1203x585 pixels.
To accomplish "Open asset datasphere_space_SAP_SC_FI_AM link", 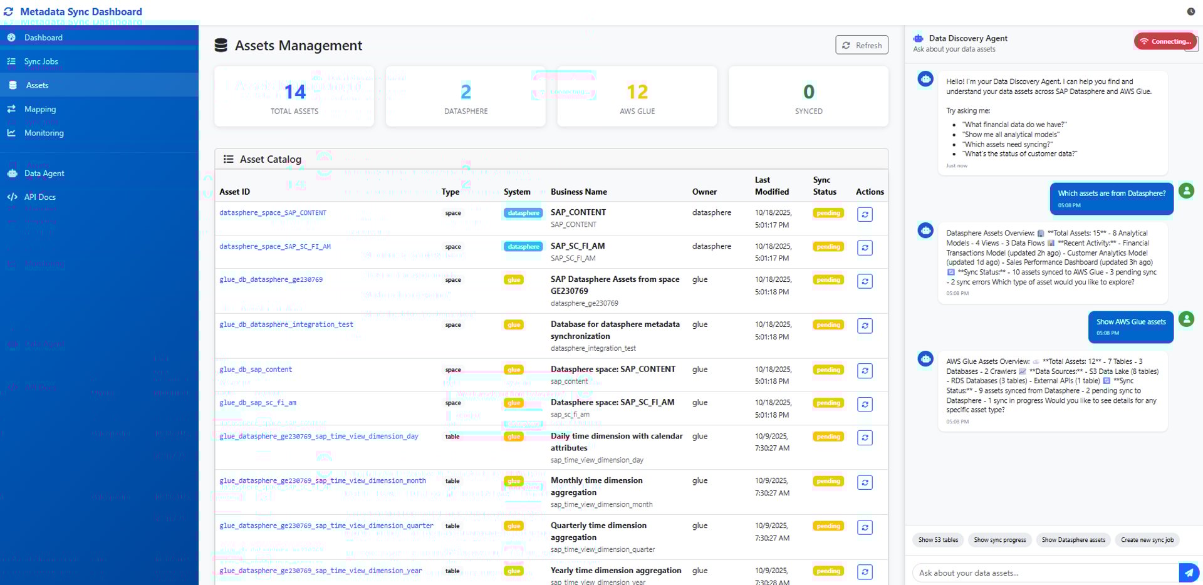I will (x=275, y=247).
